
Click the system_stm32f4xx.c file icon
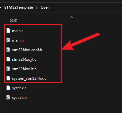[x=8, y=78]
